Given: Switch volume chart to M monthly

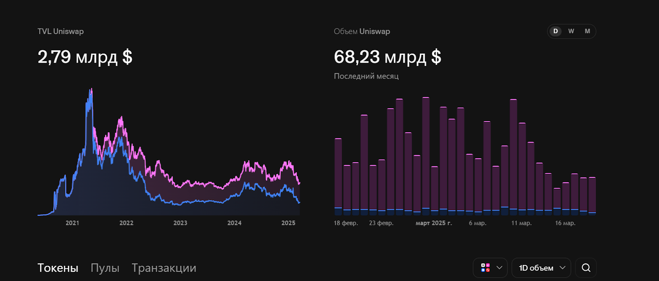Looking at the screenshot, I should (587, 31).
